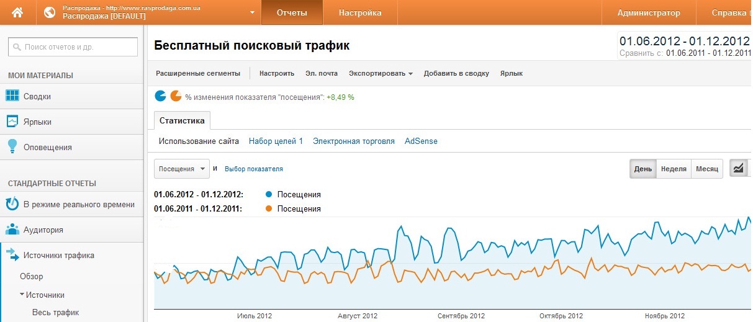
Task: Click the Расширенные сегменты button
Action: coord(197,73)
